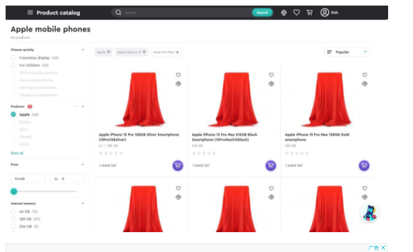Viewport: 413px width, 252px height.
Task: Click iPhone 13 Pro Silver product image
Action: pyautogui.click(x=141, y=99)
